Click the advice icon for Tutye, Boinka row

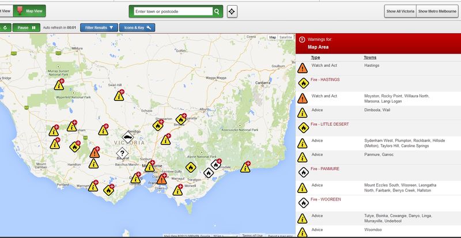pyautogui.click(x=302, y=219)
